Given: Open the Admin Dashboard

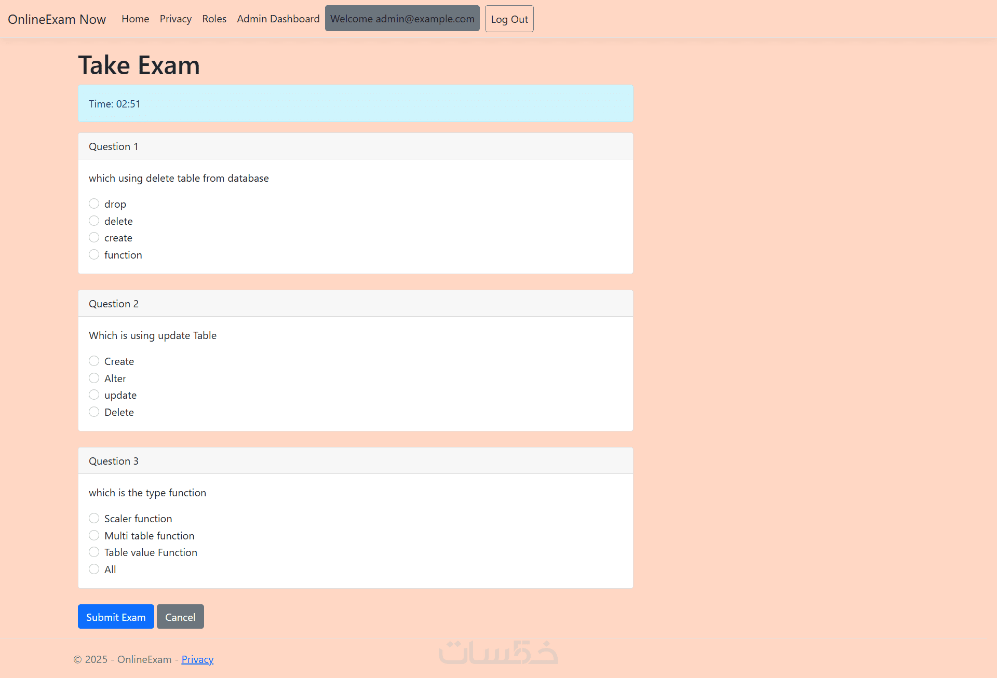Looking at the screenshot, I should pos(278,19).
